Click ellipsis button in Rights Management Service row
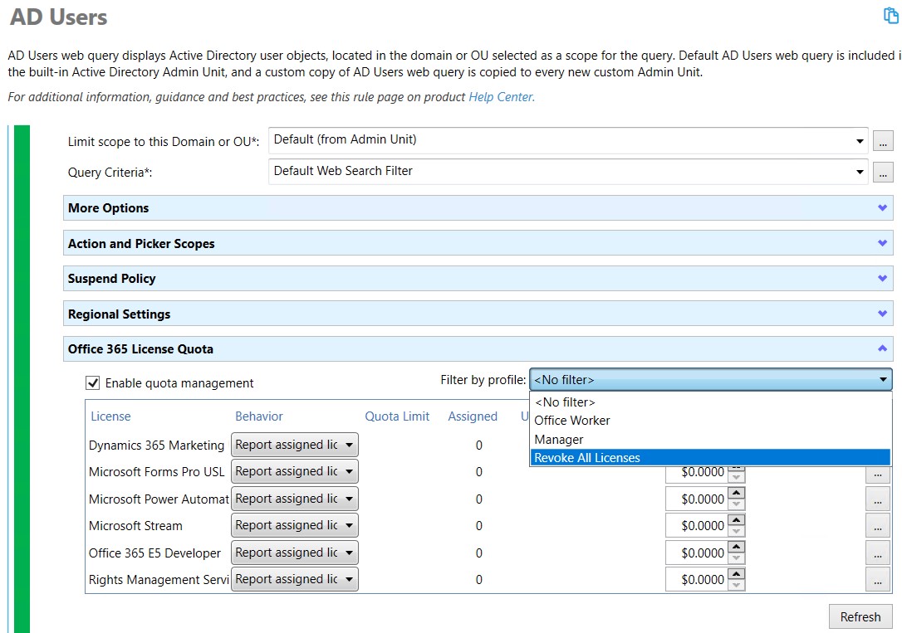Viewport: 902px width, 633px height. tap(877, 579)
